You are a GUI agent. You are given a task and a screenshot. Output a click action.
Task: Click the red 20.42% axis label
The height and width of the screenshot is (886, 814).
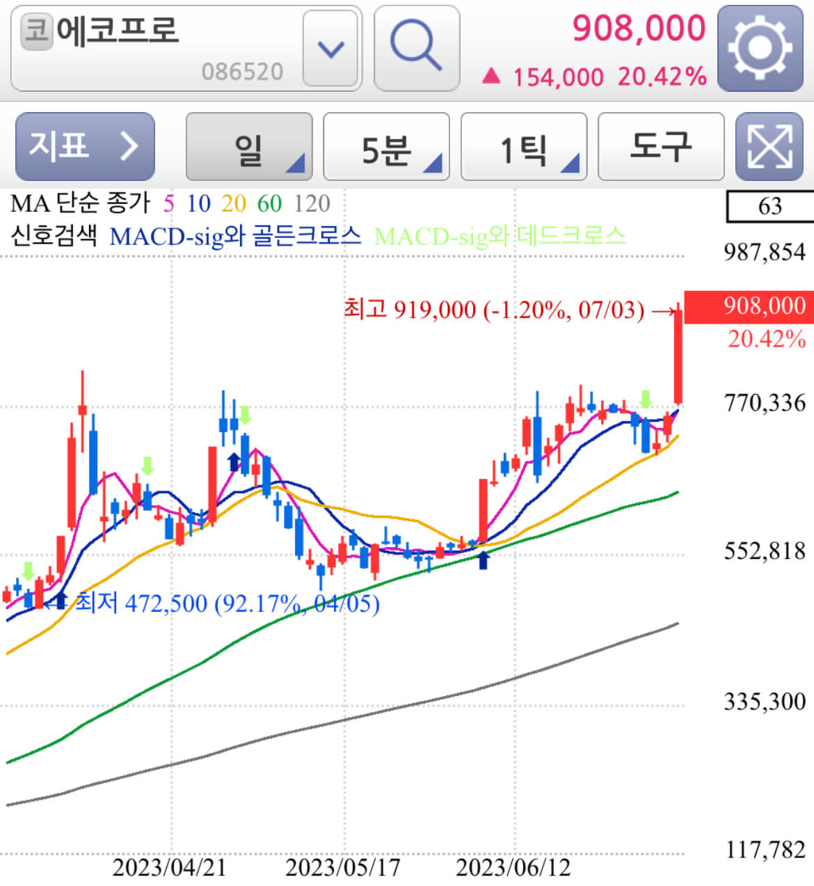tap(767, 339)
